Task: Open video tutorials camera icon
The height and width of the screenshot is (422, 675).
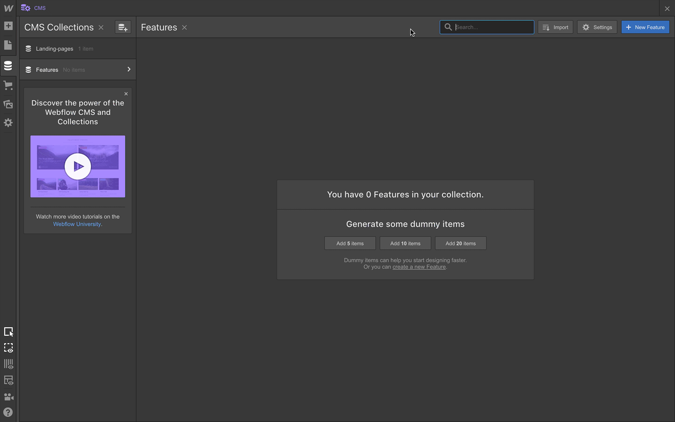Action: 8,397
